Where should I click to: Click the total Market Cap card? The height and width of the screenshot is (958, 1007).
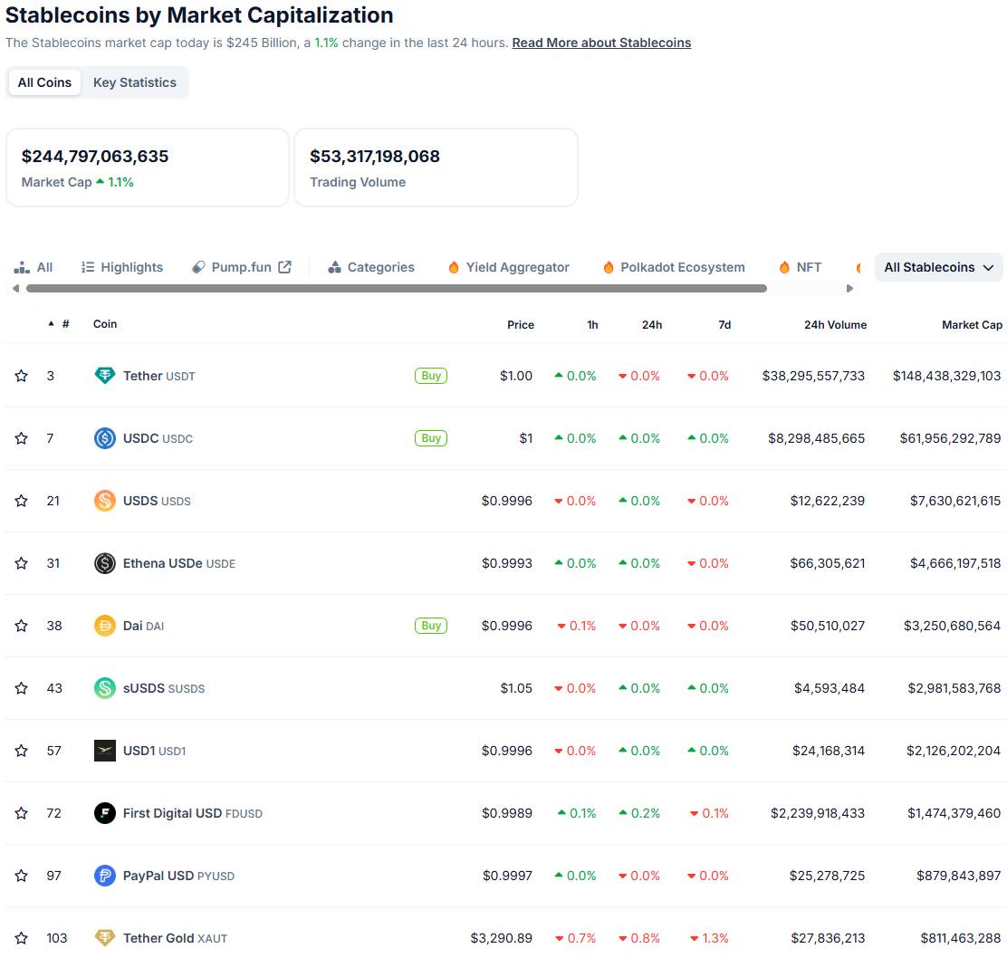click(x=147, y=168)
